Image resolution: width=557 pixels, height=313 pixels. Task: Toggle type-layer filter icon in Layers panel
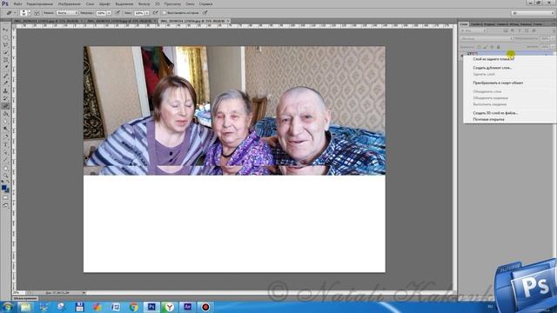pyautogui.click(x=520, y=31)
